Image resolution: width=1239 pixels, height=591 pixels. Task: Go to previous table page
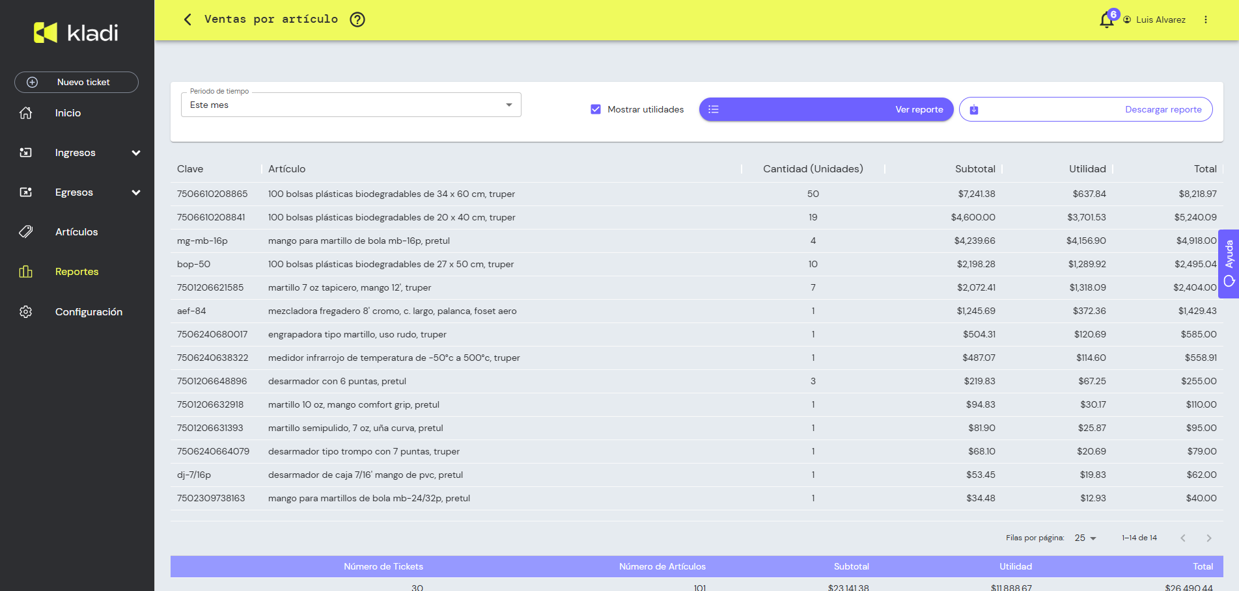click(x=1183, y=538)
